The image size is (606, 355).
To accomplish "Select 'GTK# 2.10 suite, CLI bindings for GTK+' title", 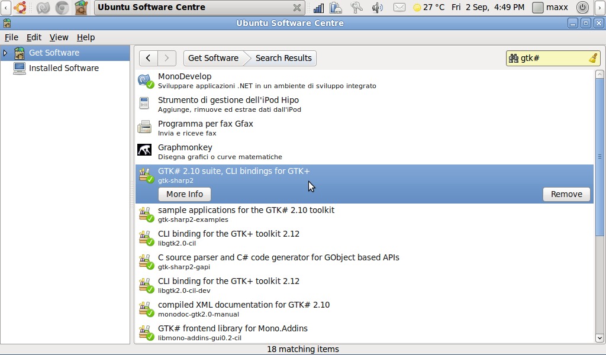I will pos(234,171).
